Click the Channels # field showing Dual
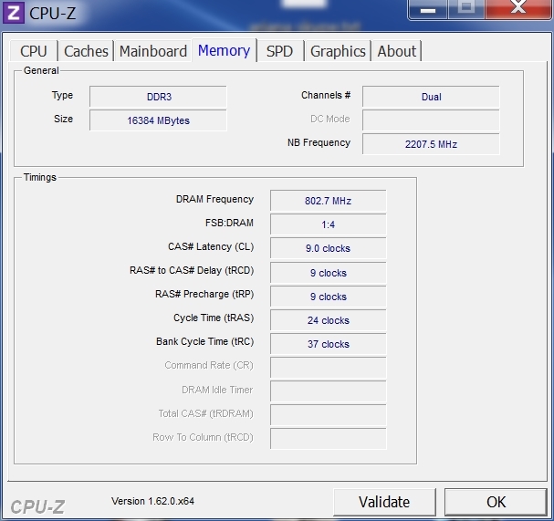Screen dimensions: 554x521 (x=431, y=97)
